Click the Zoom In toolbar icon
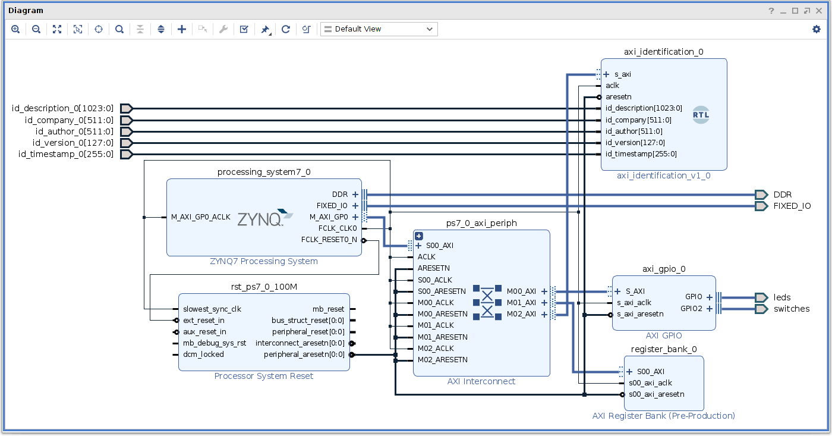The width and height of the screenshot is (832, 436). 15,29
